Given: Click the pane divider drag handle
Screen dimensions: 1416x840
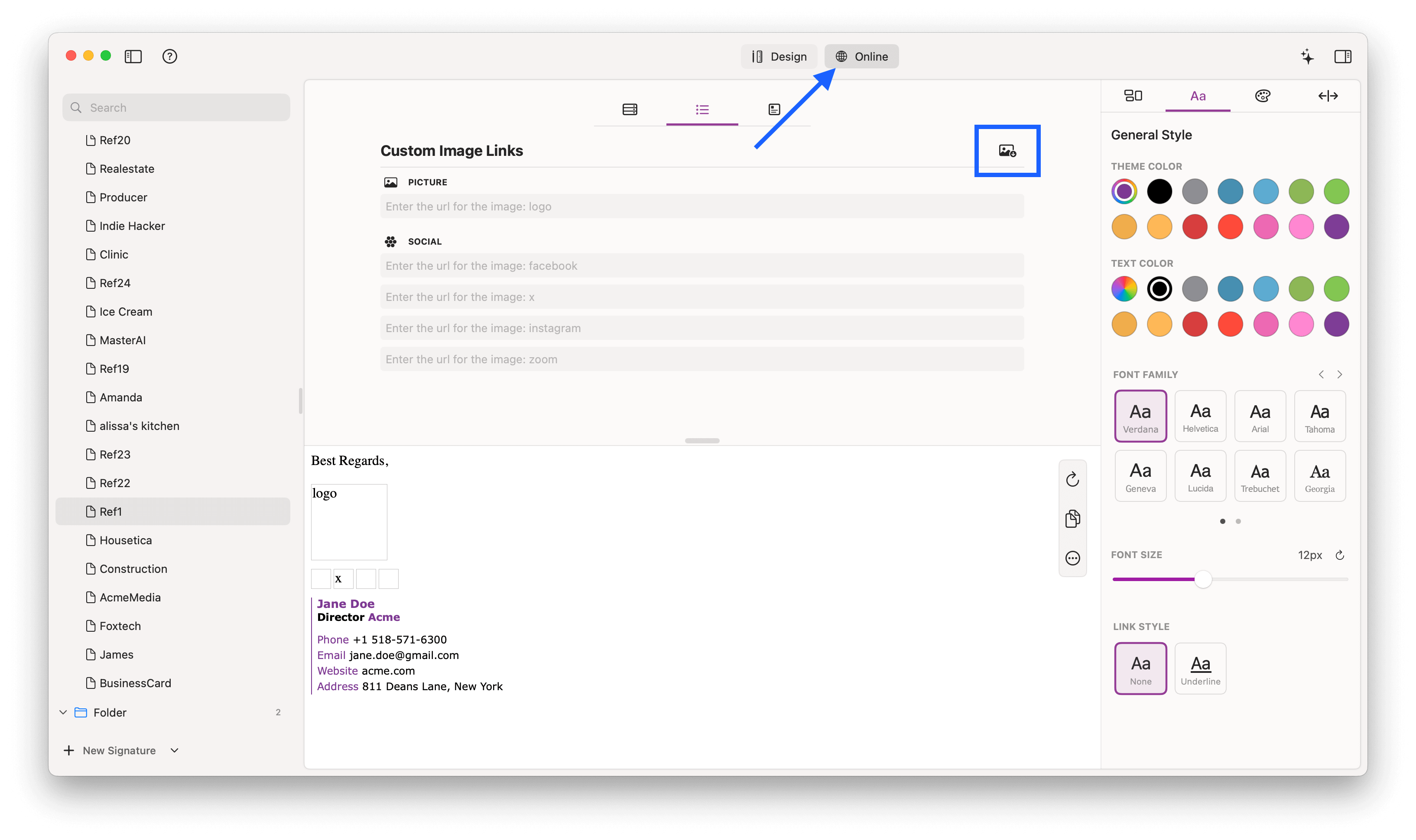Looking at the screenshot, I should [702, 440].
